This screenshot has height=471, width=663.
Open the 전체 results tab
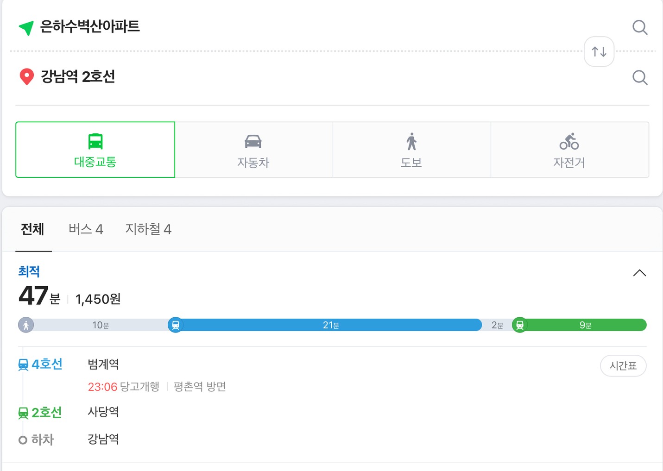32,229
